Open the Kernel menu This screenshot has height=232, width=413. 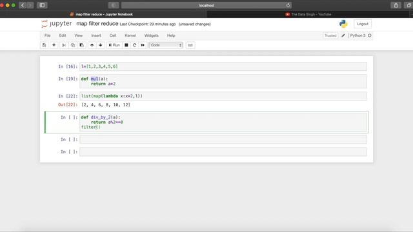(x=130, y=35)
